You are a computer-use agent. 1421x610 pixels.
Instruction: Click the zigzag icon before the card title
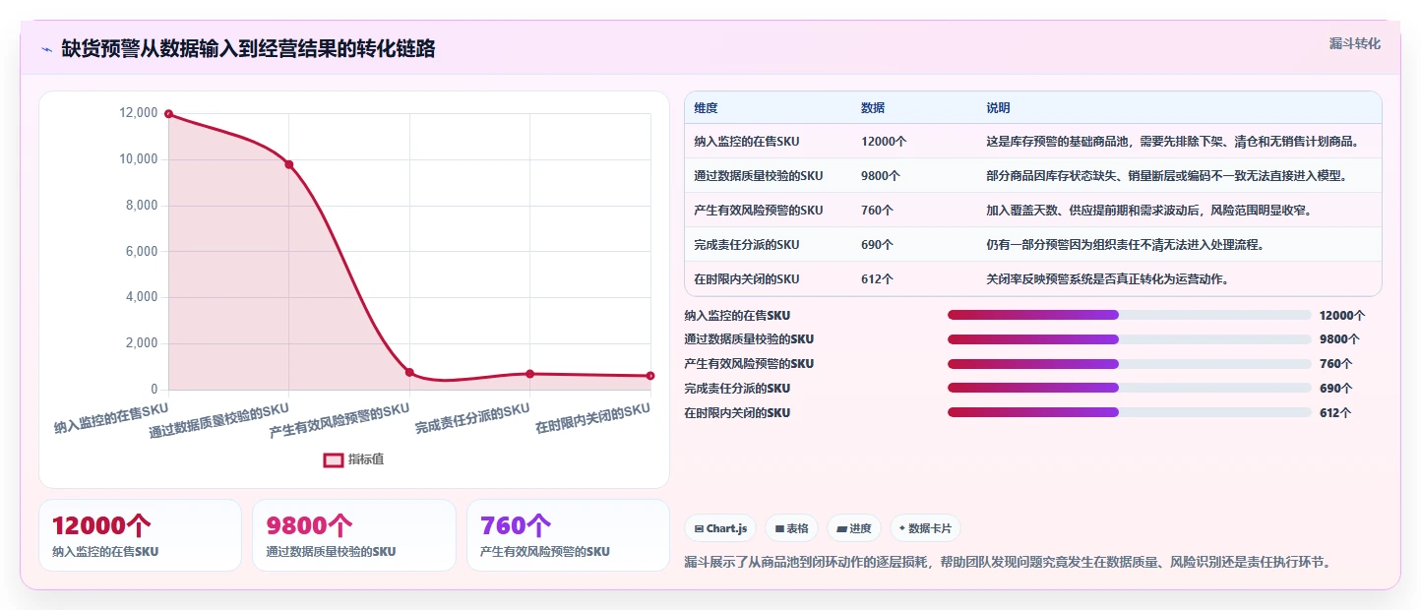(46, 49)
